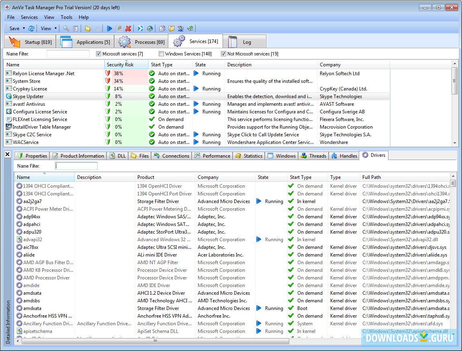Image resolution: width=462 pixels, height=351 pixels.
Task: Click the yellow folder icon in toolbar
Action: tap(88, 29)
